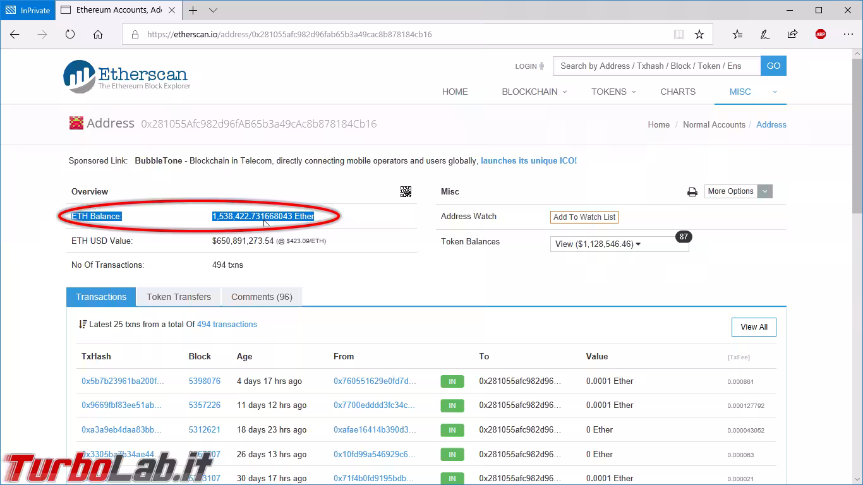Open the Share icon in browser toolbar
Screen dimensions: 863x485
(x=792, y=35)
